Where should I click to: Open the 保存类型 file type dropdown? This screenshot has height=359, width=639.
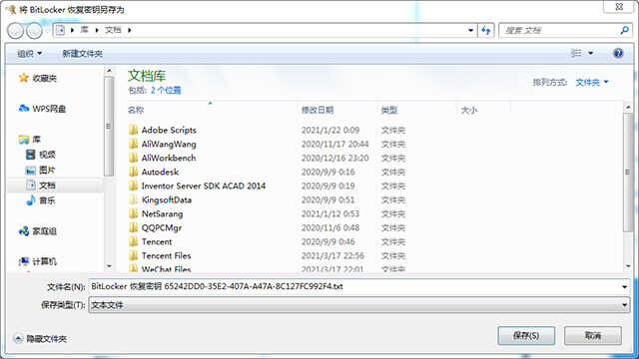[359, 305]
